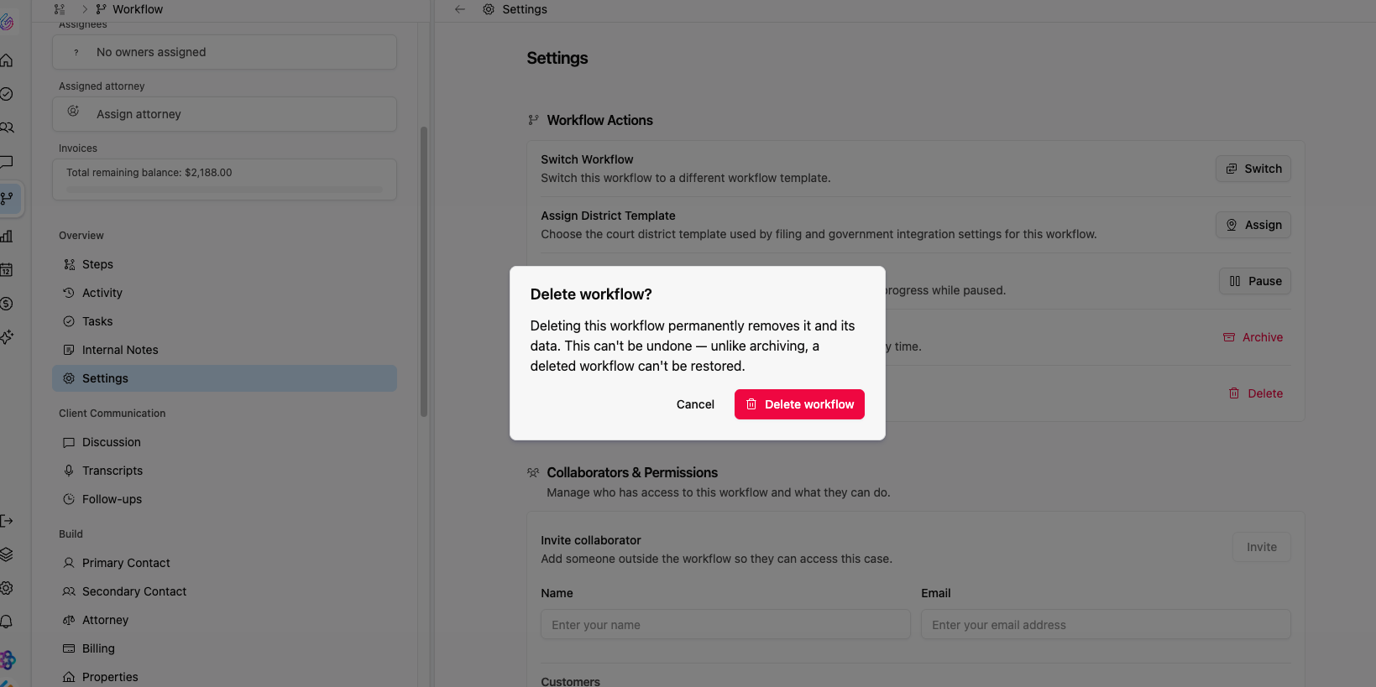Screen dimensions: 1376x687
Task: Select the workflow branch icon in left rail
Action: (7, 199)
